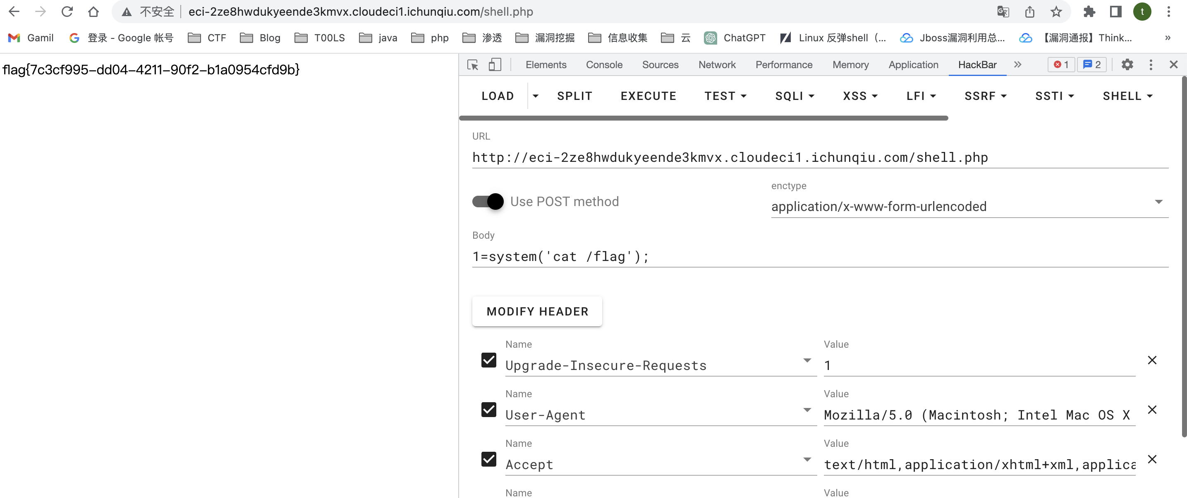Open the profile avatar labeled t

1142,12
